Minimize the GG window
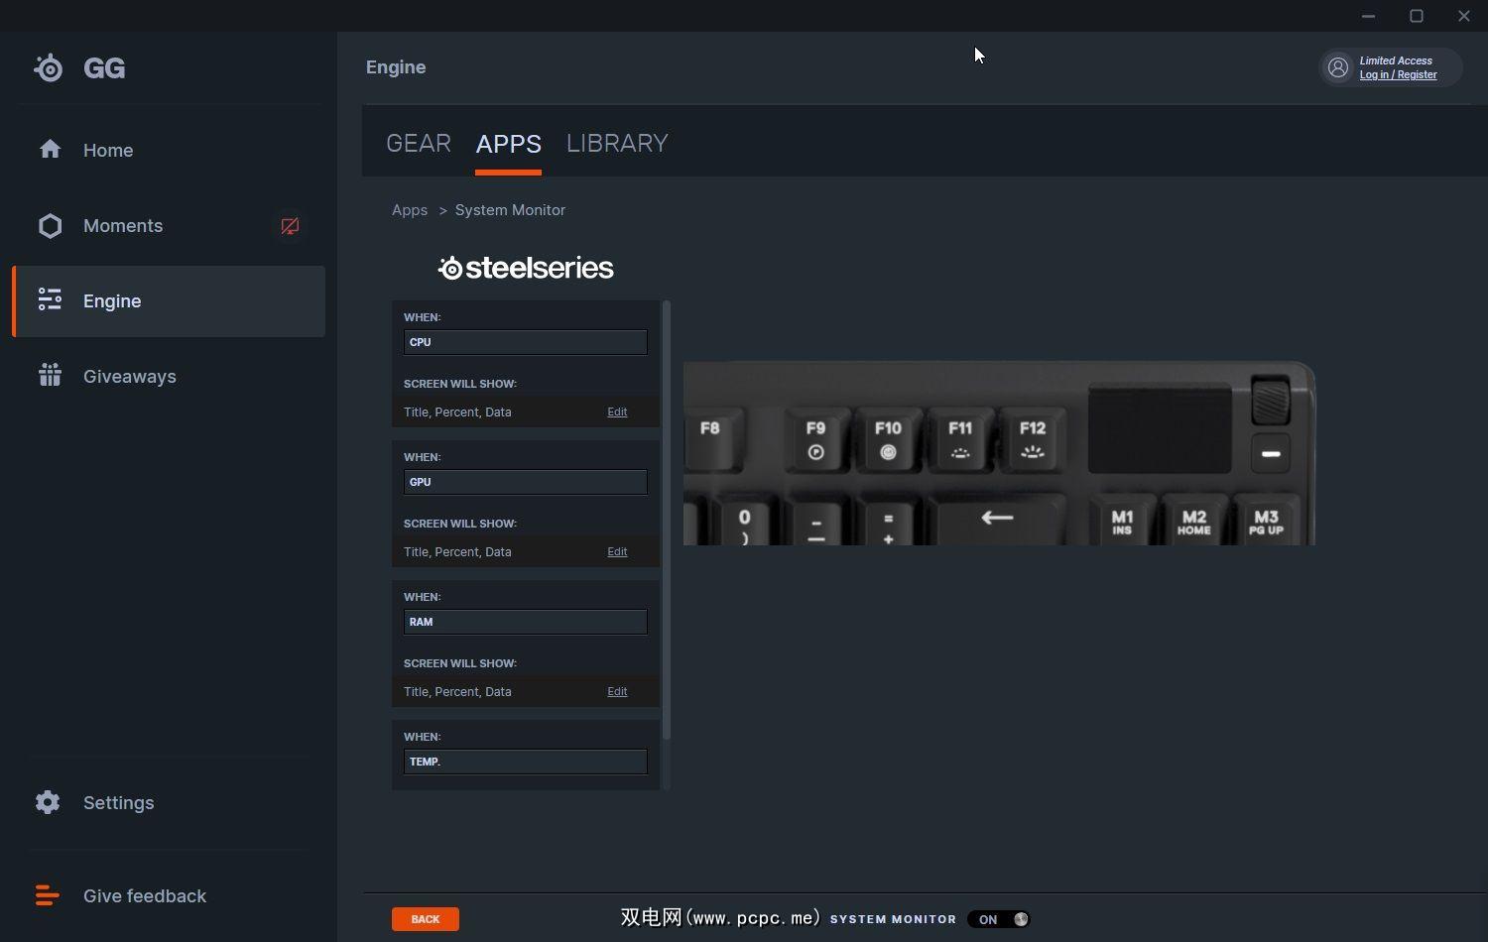This screenshot has width=1488, height=942. pyautogui.click(x=1369, y=16)
